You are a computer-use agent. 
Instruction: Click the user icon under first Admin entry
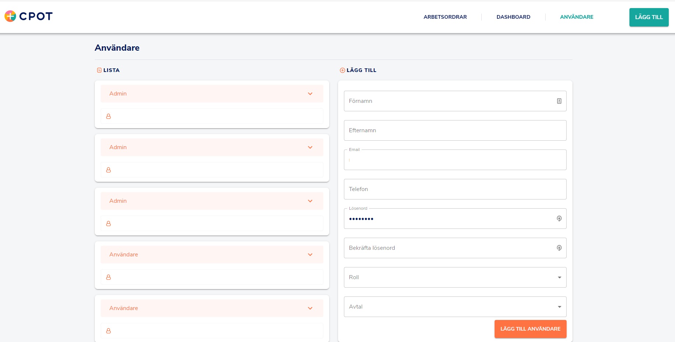click(108, 116)
